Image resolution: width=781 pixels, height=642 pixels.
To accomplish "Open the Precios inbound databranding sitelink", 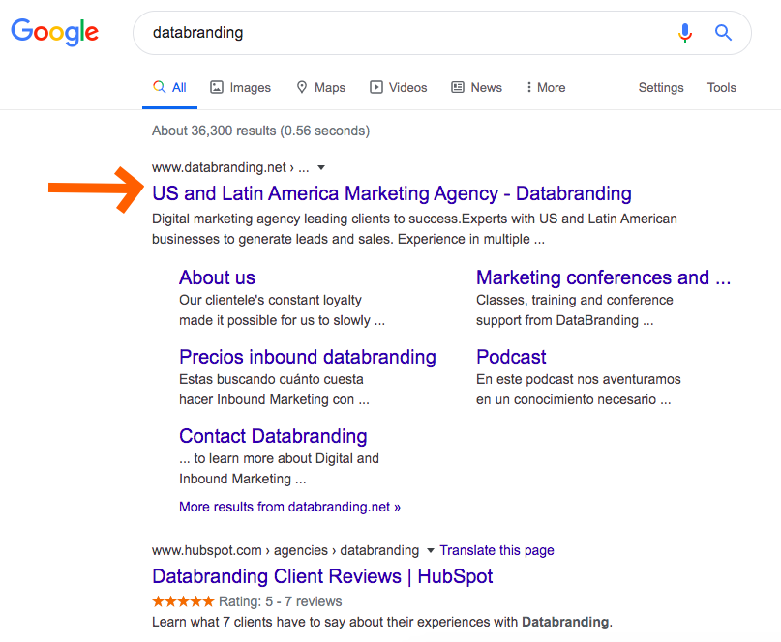I will [x=308, y=357].
